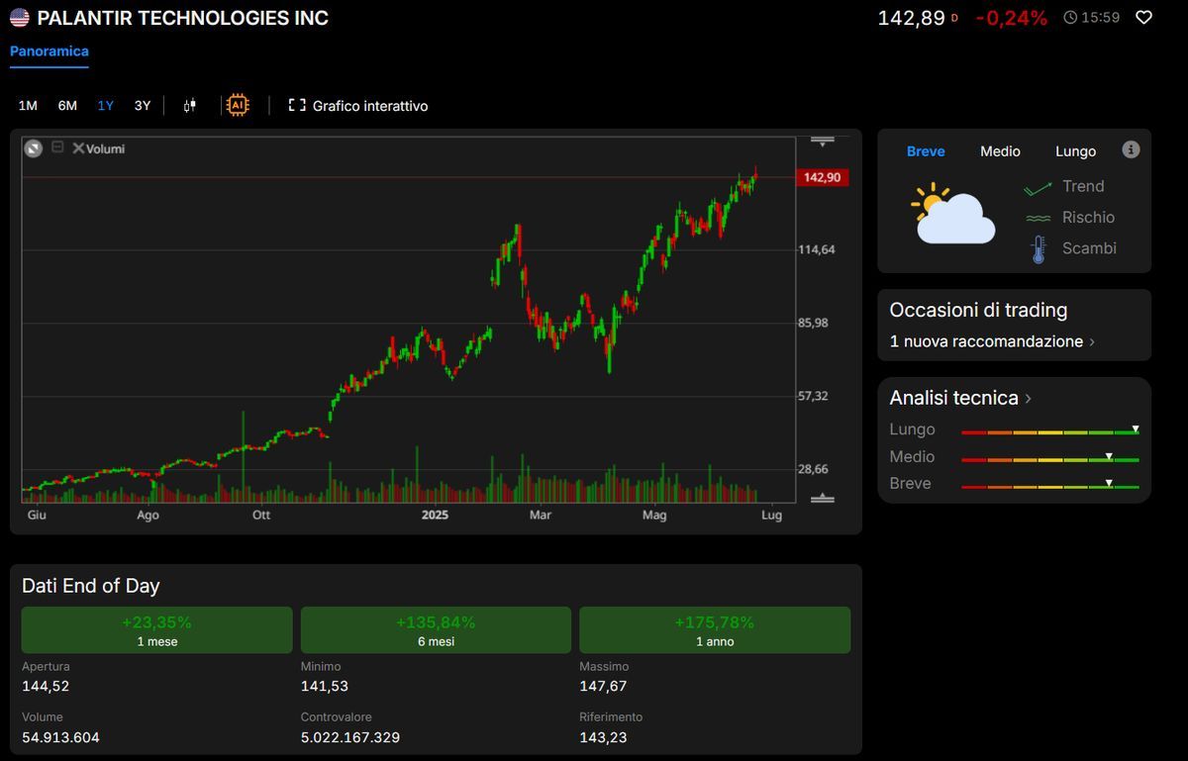The image size is (1188, 761).
Task: Select the +135,84% 6 mesi box
Action: [x=436, y=630]
